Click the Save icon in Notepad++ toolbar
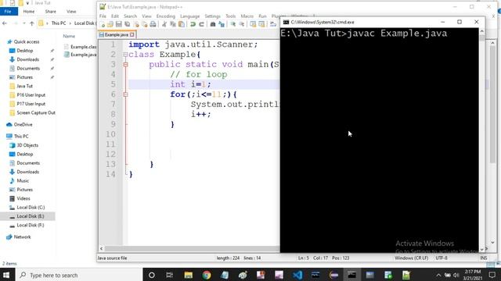 click(118, 24)
